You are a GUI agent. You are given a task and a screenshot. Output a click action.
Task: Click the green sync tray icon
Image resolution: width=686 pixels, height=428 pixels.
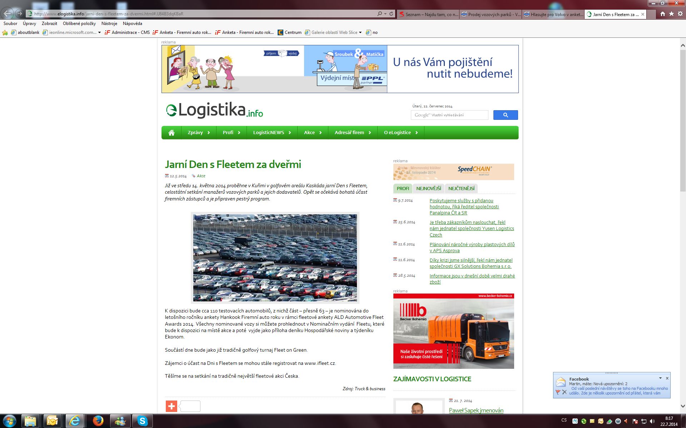584,421
